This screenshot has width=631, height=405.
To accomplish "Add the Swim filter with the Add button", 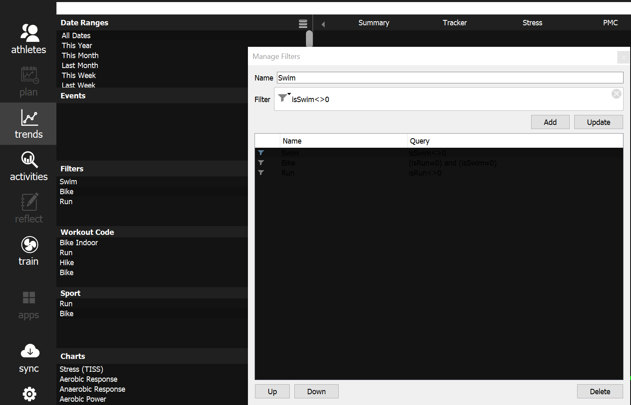I will click(x=550, y=122).
